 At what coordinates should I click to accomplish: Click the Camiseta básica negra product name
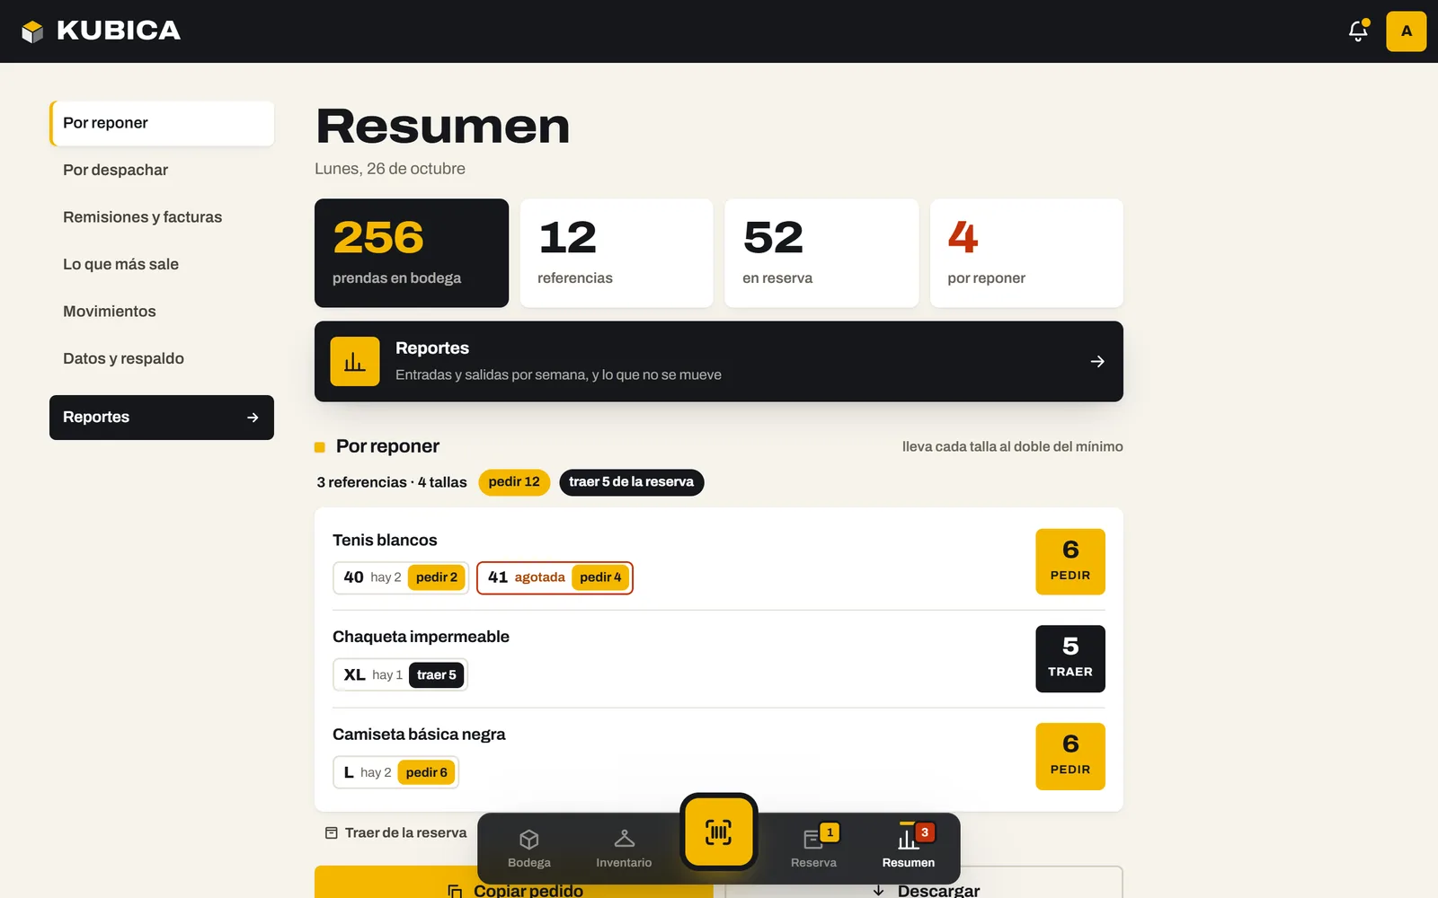coord(419,735)
